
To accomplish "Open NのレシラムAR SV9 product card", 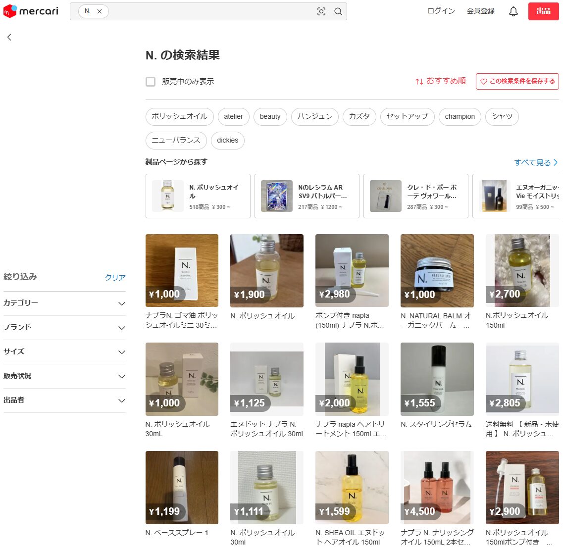I will click(307, 196).
